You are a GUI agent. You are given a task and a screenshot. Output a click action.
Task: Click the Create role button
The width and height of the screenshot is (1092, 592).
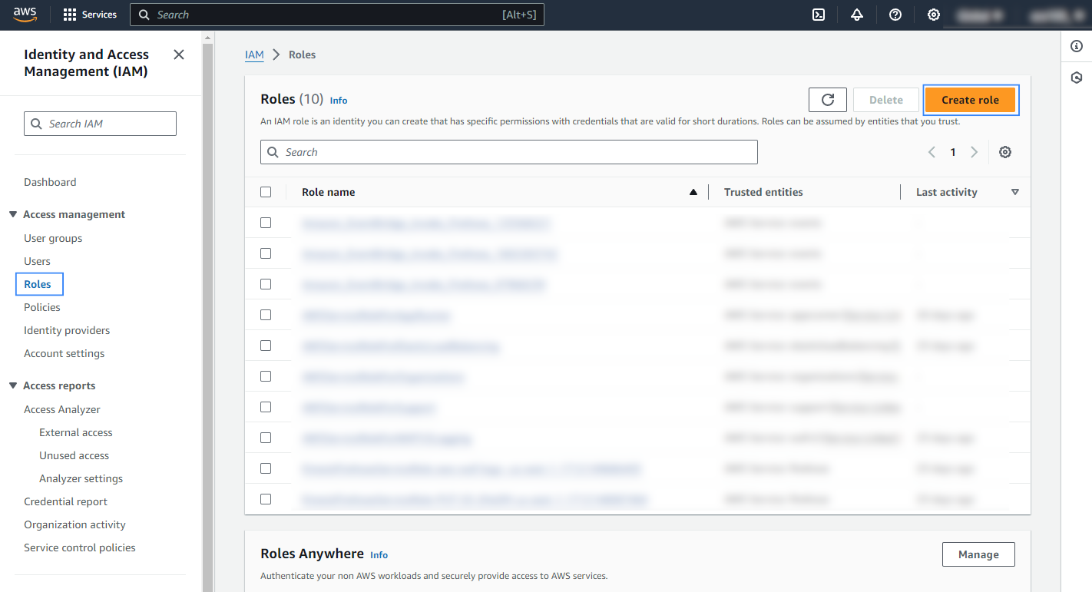[x=970, y=100]
